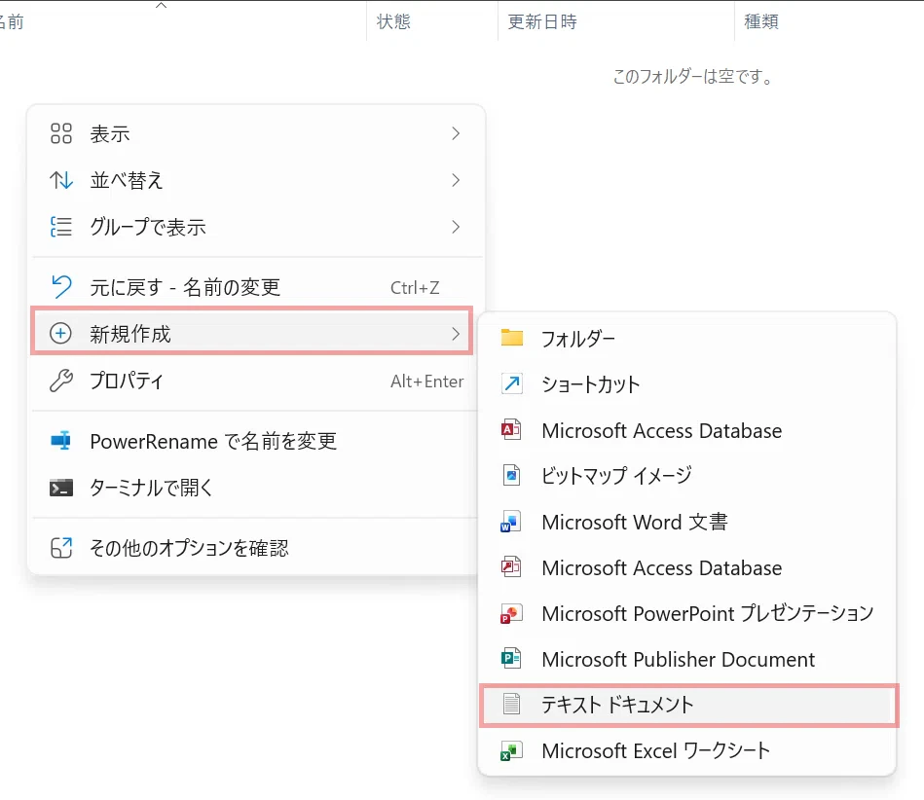The height and width of the screenshot is (800, 924).
Task: Click the 種類 column header
Action: point(760,21)
